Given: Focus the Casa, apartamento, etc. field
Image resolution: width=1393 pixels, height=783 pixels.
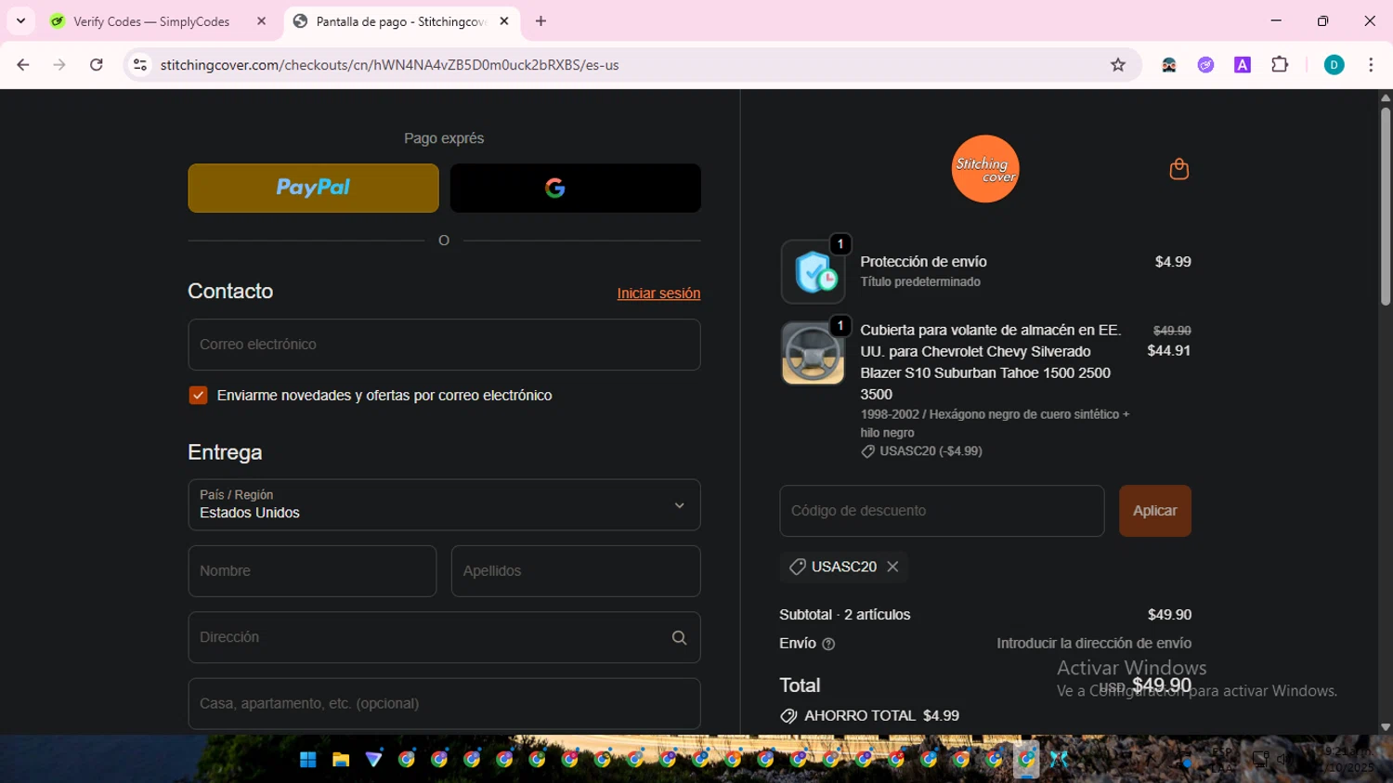Looking at the screenshot, I should pyautogui.click(x=444, y=703).
